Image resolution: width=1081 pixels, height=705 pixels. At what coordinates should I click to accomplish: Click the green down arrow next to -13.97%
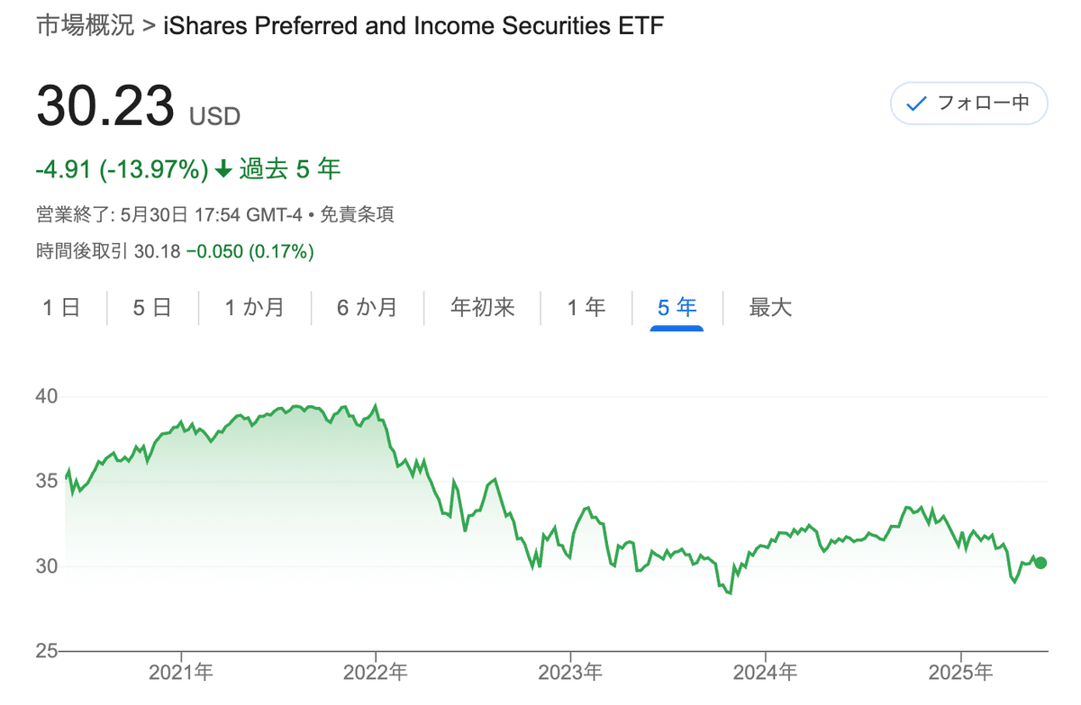coord(221,169)
